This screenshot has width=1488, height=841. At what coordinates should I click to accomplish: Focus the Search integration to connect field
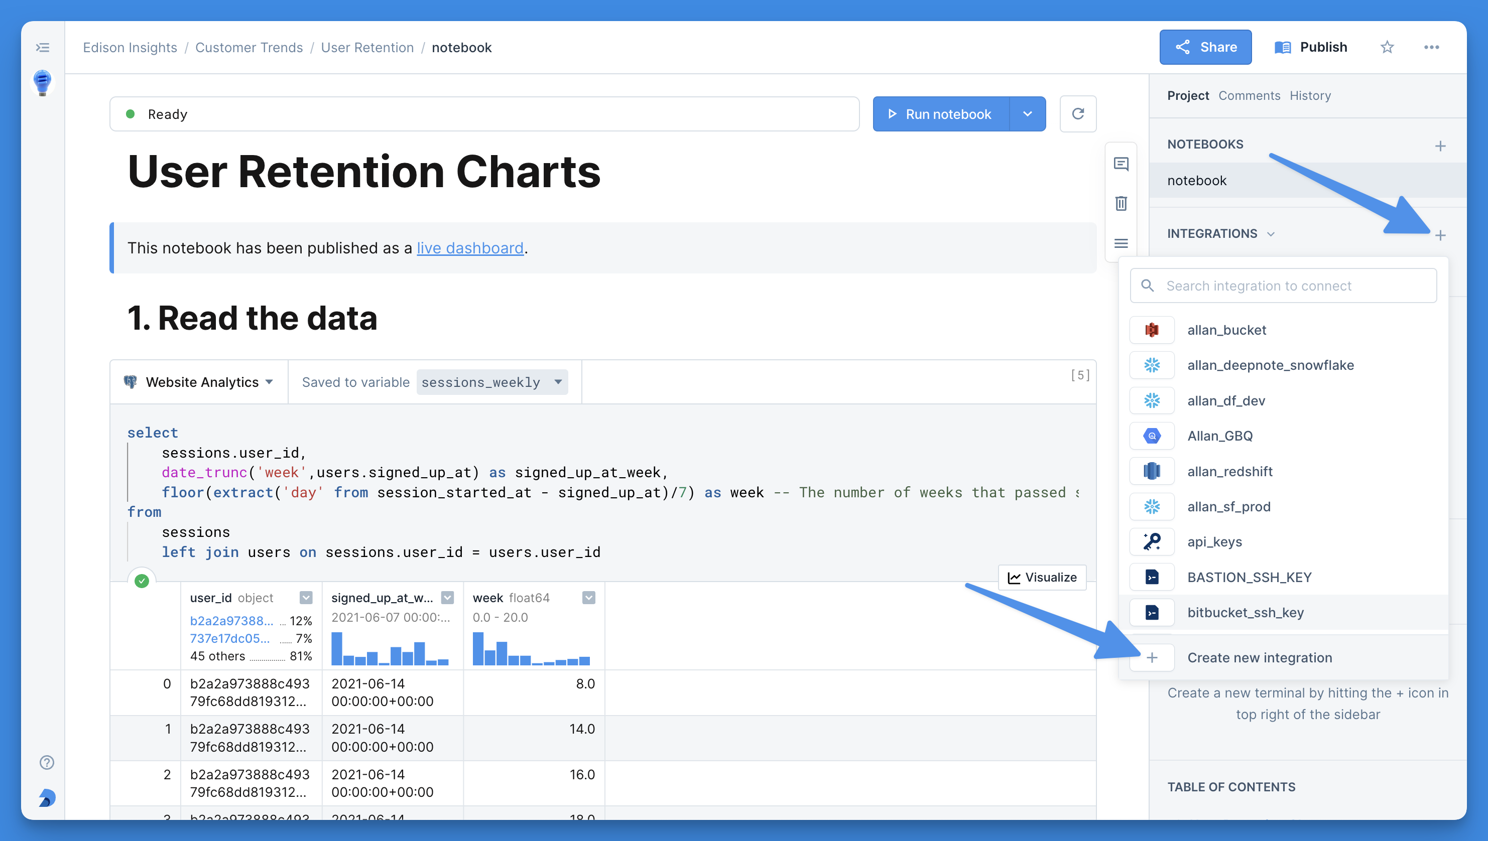click(1284, 286)
